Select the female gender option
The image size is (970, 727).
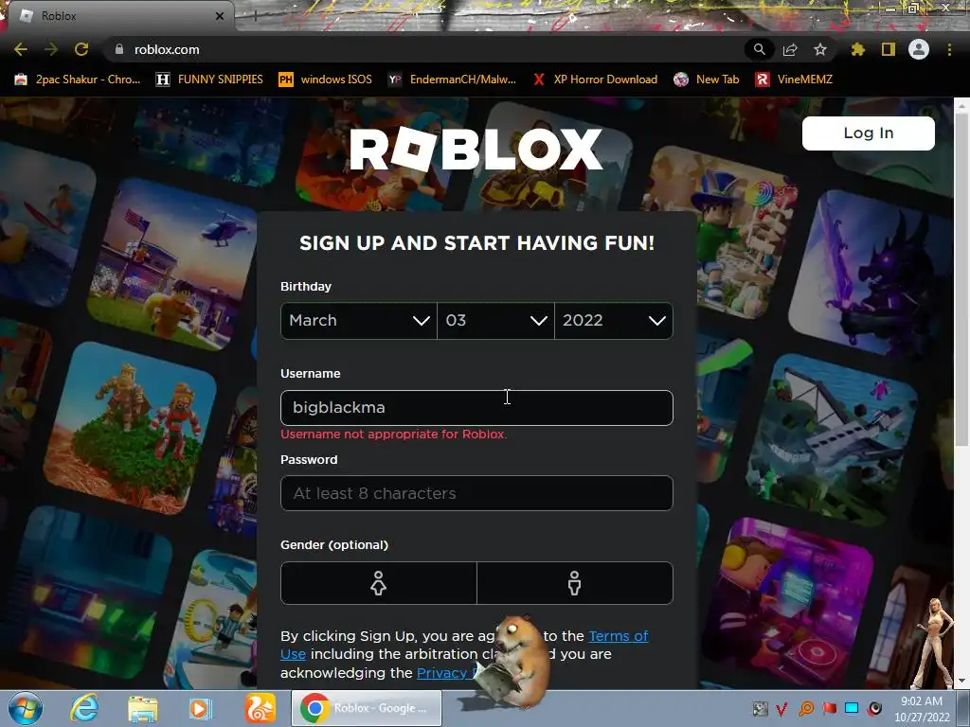379,583
